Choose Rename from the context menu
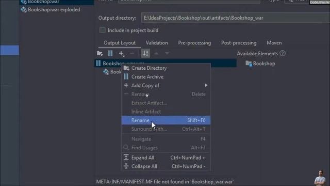The height and width of the screenshot is (186, 330). [166, 120]
